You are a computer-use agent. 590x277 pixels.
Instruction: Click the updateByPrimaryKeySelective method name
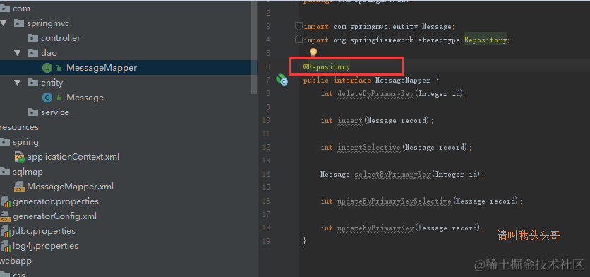(395, 201)
